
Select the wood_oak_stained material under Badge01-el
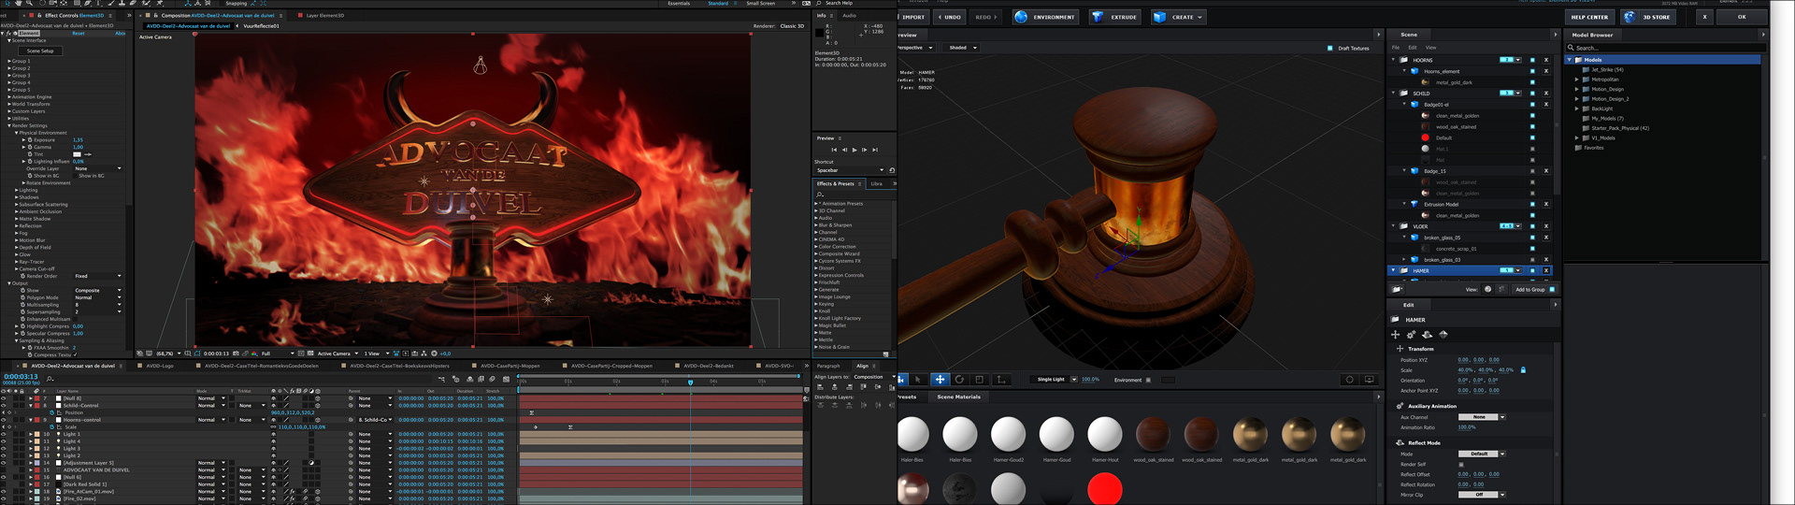point(1456,126)
